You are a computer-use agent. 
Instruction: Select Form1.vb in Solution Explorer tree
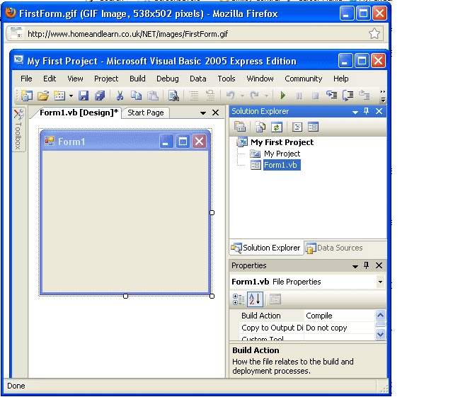click(282, 165)
